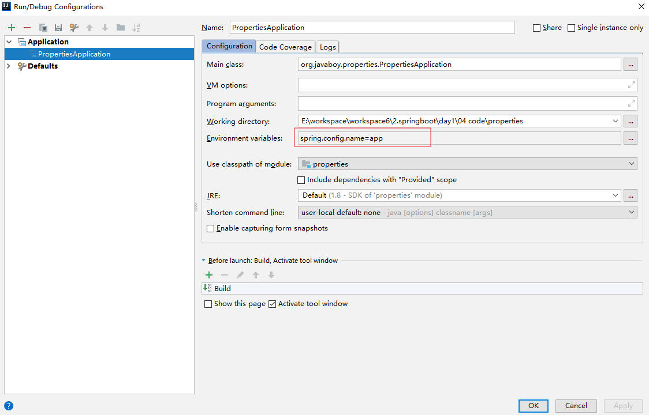Switch to the Logs tab
The image size is (649, 415).
click(327, 47)
